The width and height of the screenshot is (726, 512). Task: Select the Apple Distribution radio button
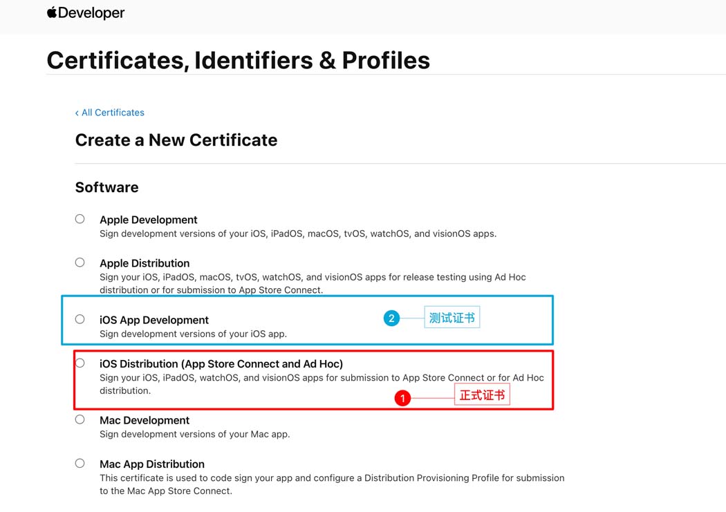[80, 263]
